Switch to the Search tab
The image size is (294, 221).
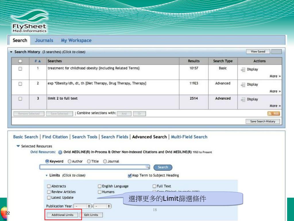[20, 40]
